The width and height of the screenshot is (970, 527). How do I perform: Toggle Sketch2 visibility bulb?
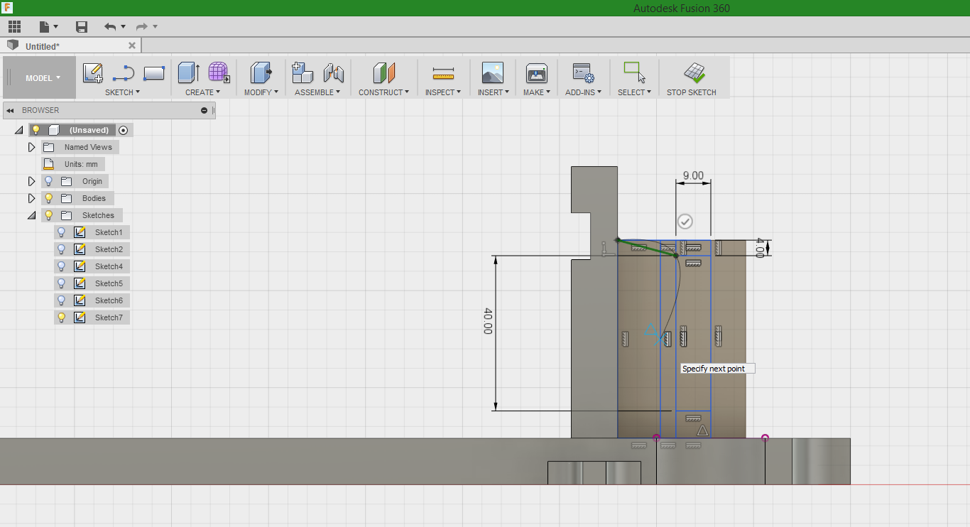click(61, 249)
